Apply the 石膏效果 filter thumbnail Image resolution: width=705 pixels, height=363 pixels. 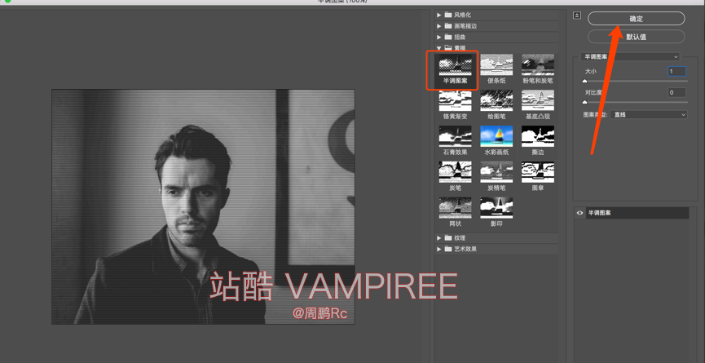455,137
